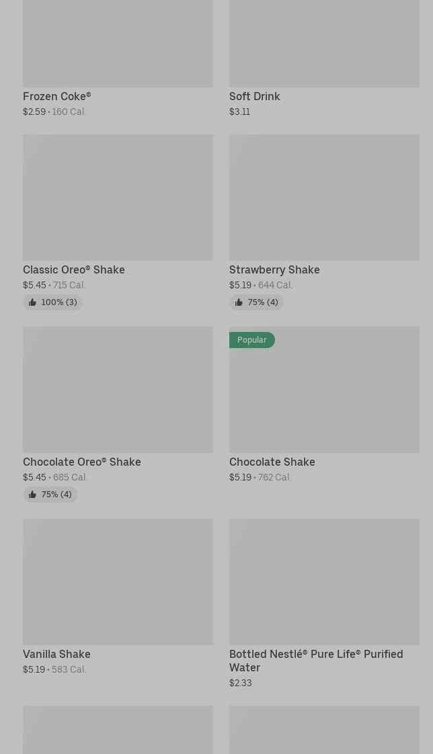This screenshot has height=754, width=433.
Task: Select the Strawberry Shake image
Action: (324, 197)
